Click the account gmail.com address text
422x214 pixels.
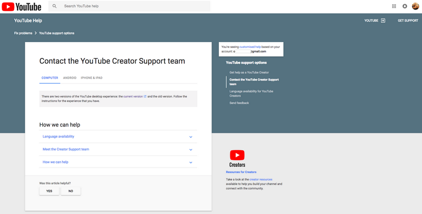(250, 51)
